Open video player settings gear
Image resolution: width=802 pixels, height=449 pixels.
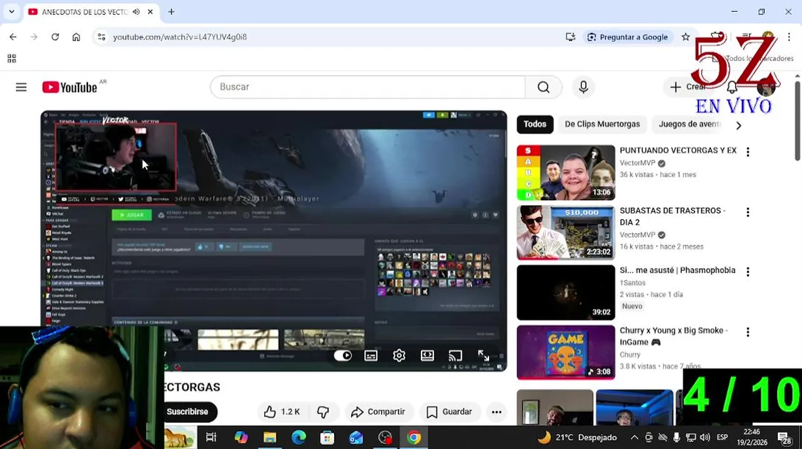tap(399, 355)
